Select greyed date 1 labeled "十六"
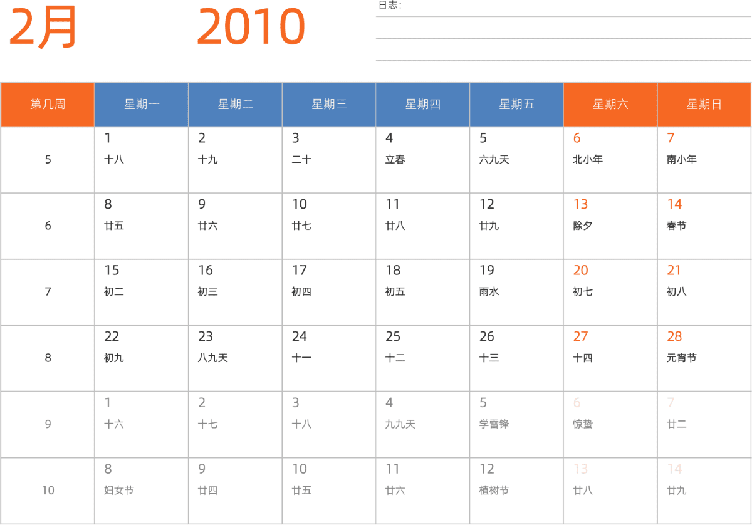Screen dimensions: 752x525 142,425
